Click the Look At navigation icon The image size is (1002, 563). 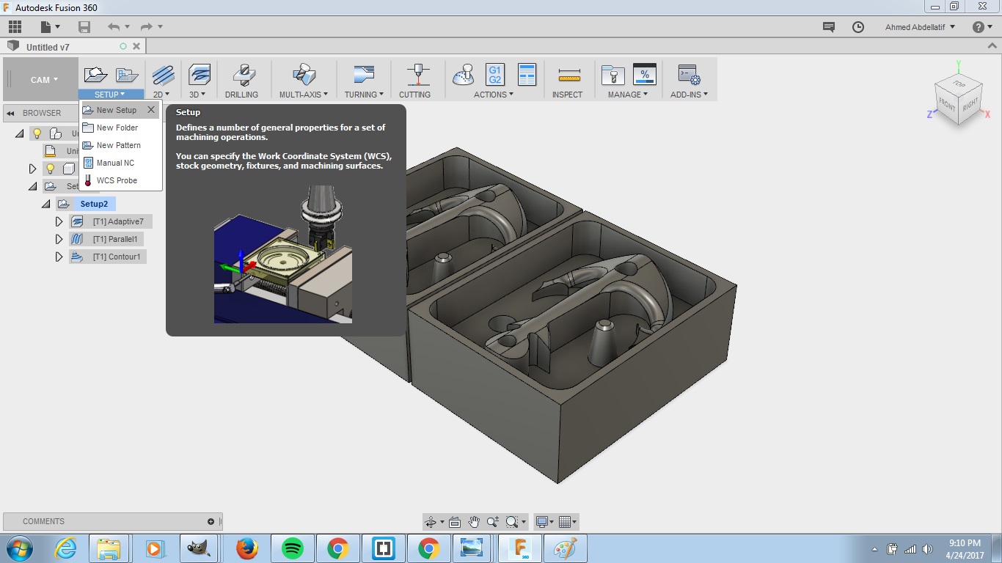(x=455, y=522)
